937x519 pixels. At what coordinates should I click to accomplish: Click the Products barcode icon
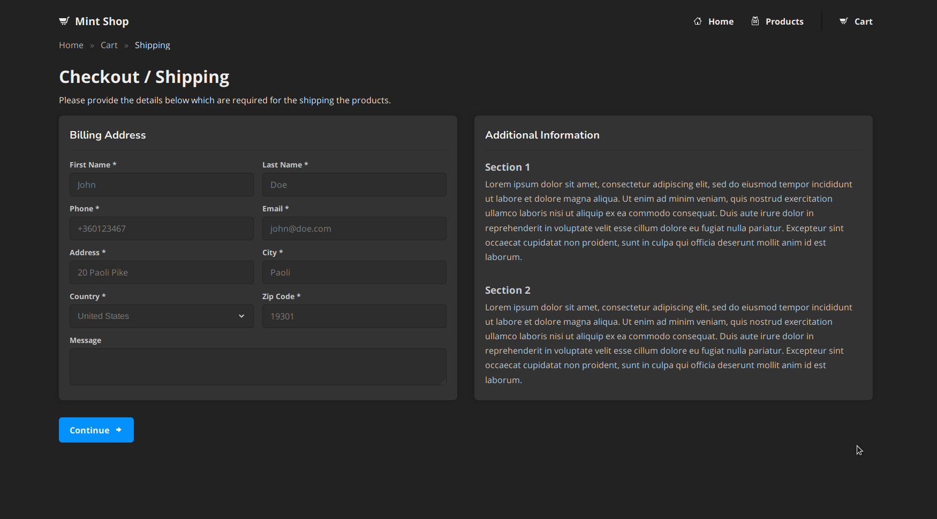(755, 20)
